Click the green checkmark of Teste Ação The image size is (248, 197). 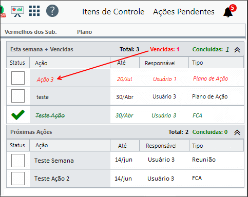click(18, 115)
